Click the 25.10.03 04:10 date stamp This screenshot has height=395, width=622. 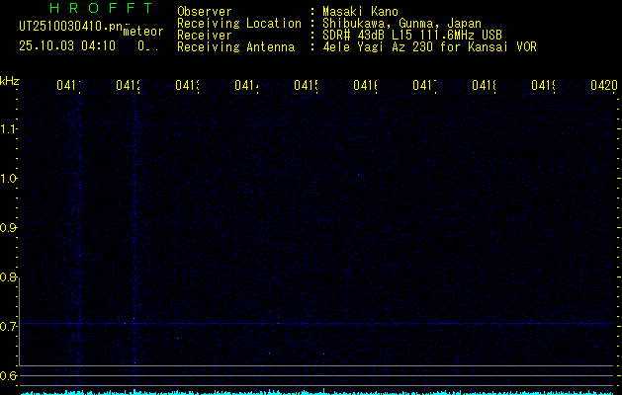(x=66, y=44)
